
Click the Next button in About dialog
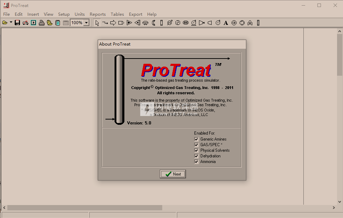click(173, 174)
